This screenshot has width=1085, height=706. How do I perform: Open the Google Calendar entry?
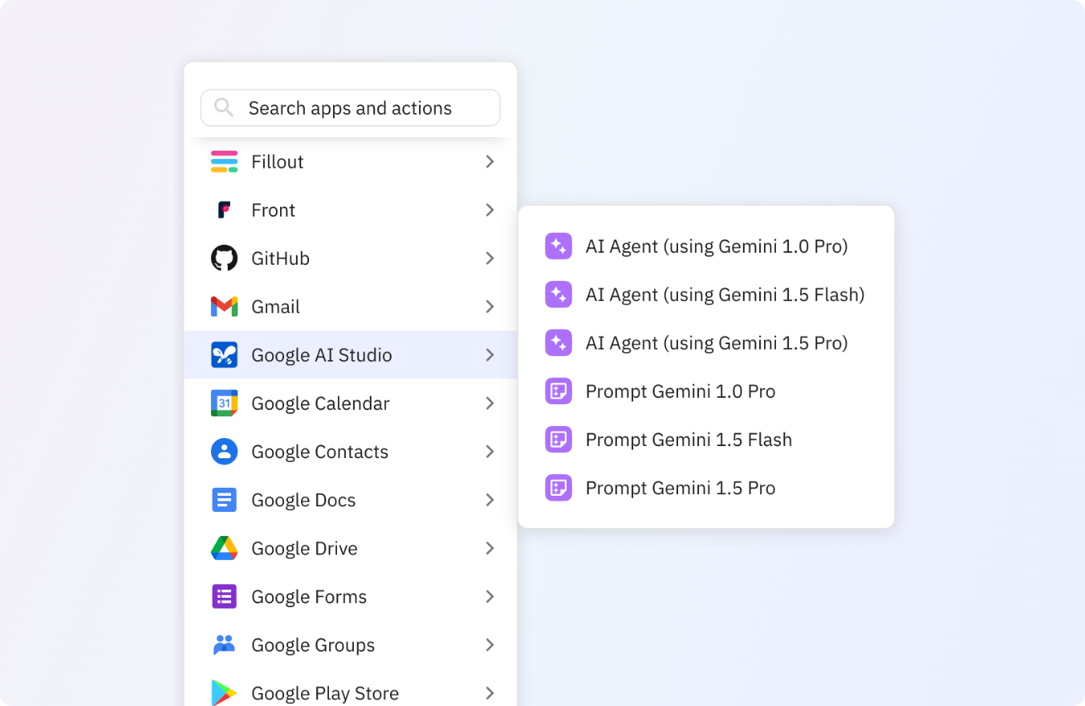coord(351,403)
